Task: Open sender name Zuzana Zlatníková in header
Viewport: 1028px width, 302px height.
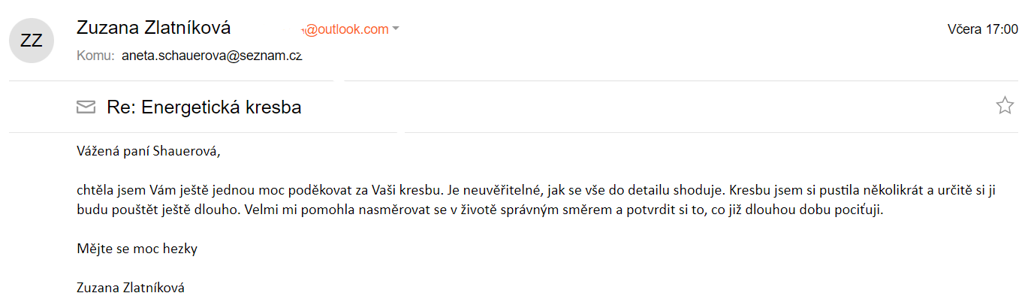Action: 154,28
